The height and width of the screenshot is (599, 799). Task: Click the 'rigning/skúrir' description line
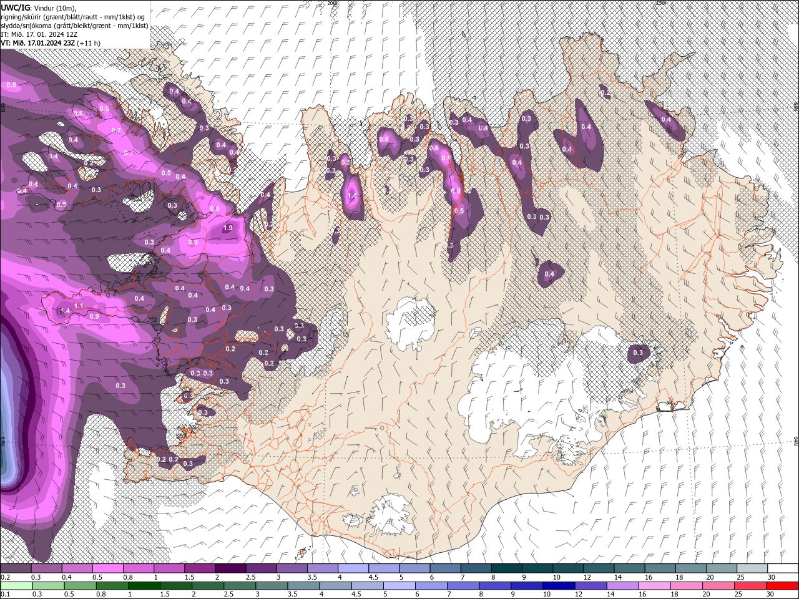tap(74, 17)
